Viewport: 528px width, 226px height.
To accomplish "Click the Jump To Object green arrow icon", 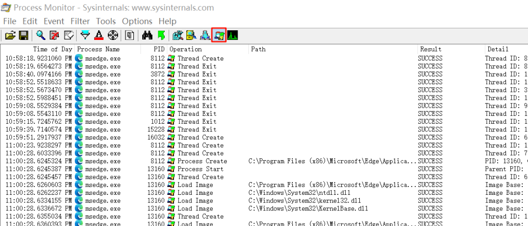I will [161, 35].
